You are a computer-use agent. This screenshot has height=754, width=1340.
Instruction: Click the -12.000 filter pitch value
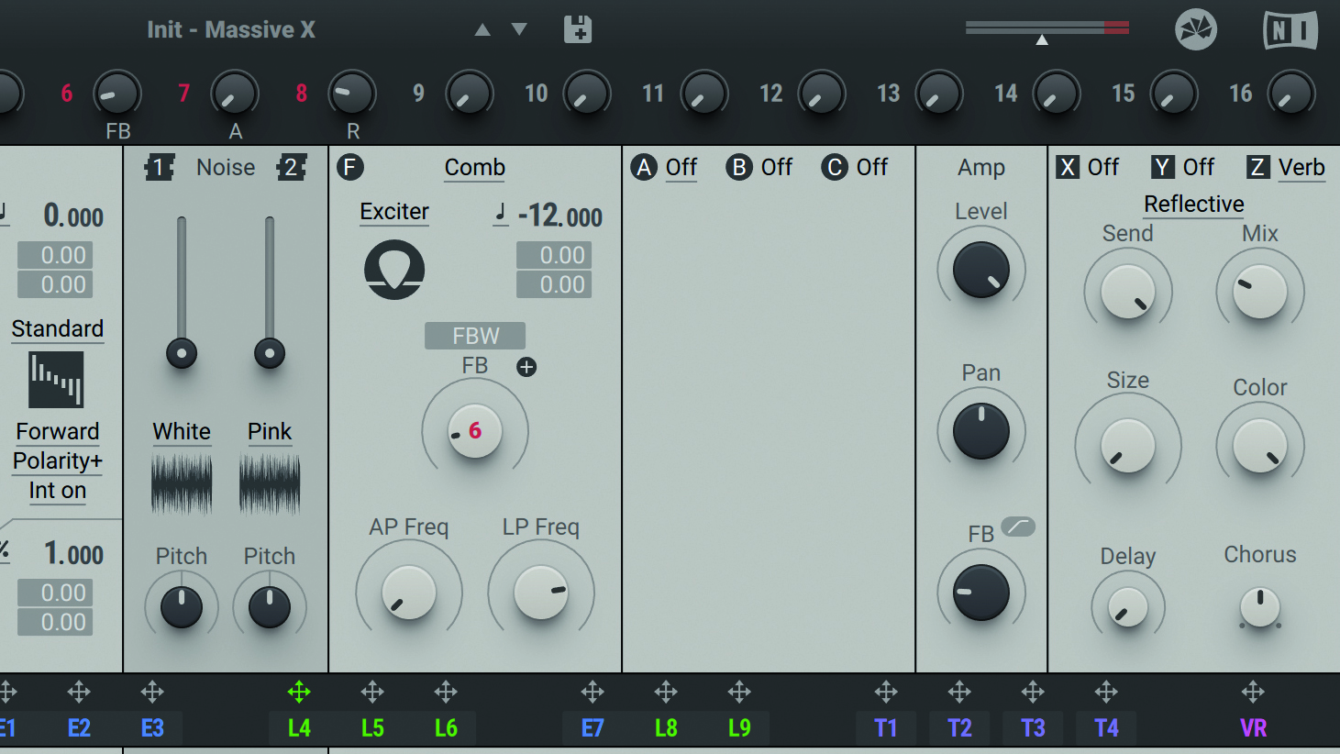560,216
